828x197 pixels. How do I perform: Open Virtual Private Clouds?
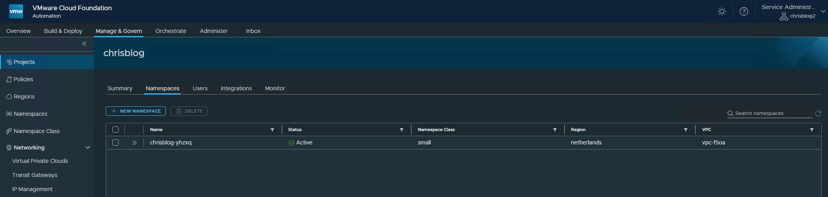[x=40, y=161]
